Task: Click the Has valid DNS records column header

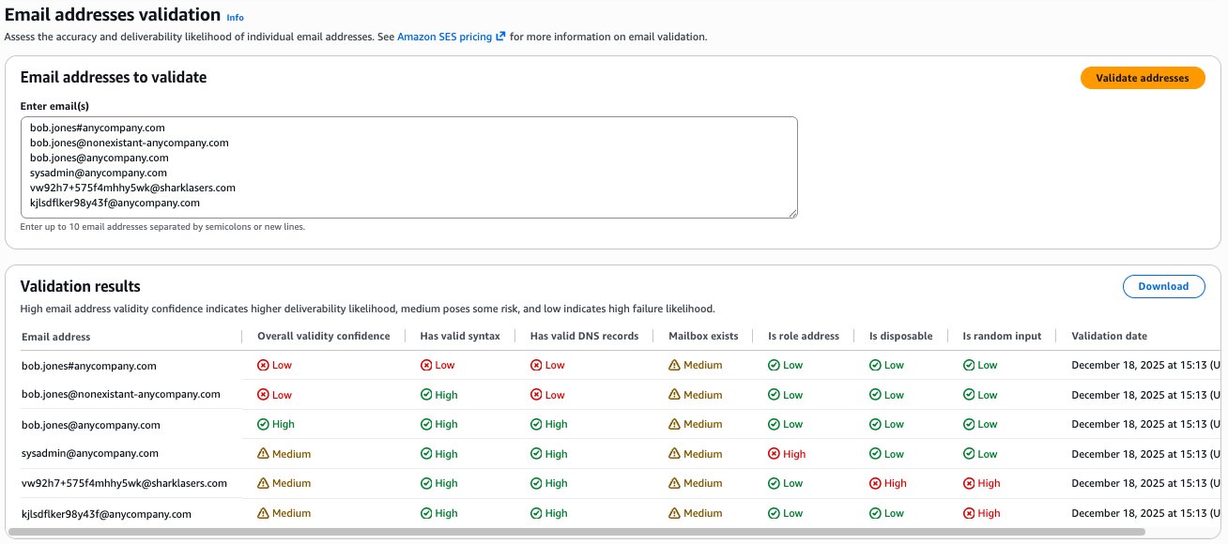Action: 584,336
